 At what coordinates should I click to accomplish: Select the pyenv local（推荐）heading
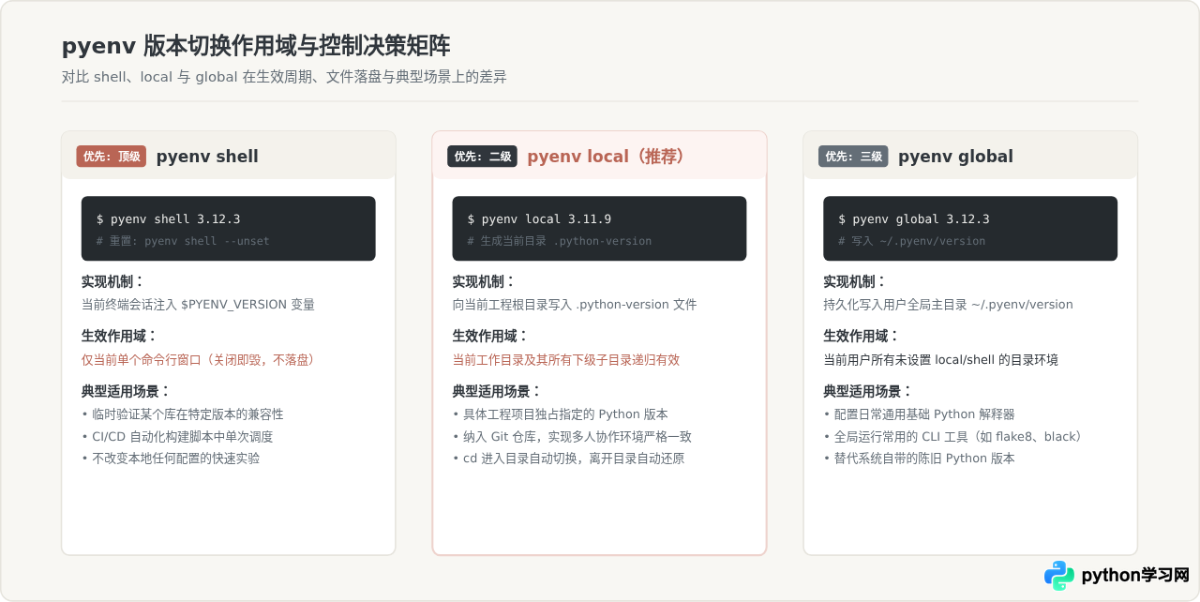point(606,157)
